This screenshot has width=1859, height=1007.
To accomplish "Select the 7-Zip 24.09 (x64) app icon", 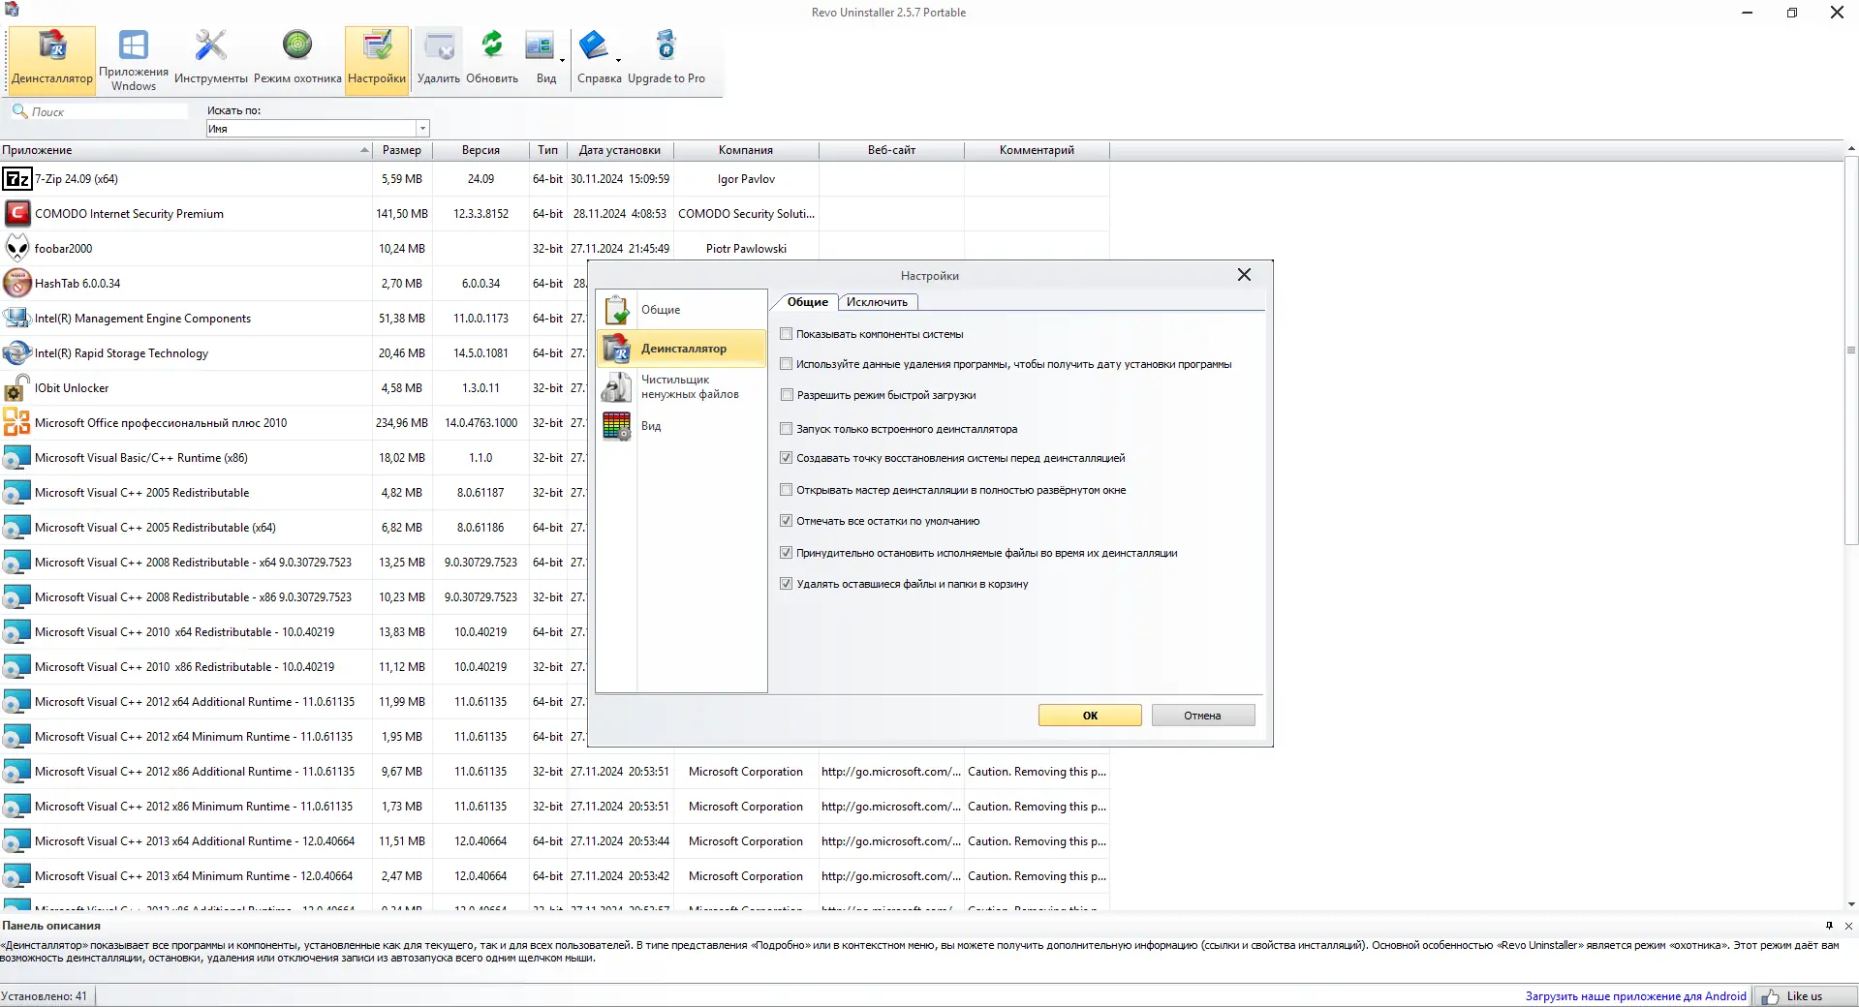I will [x=17, y=179].
